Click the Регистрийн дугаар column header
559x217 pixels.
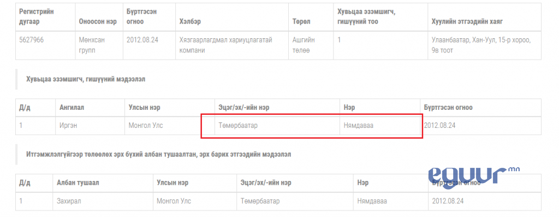point(37,16)
